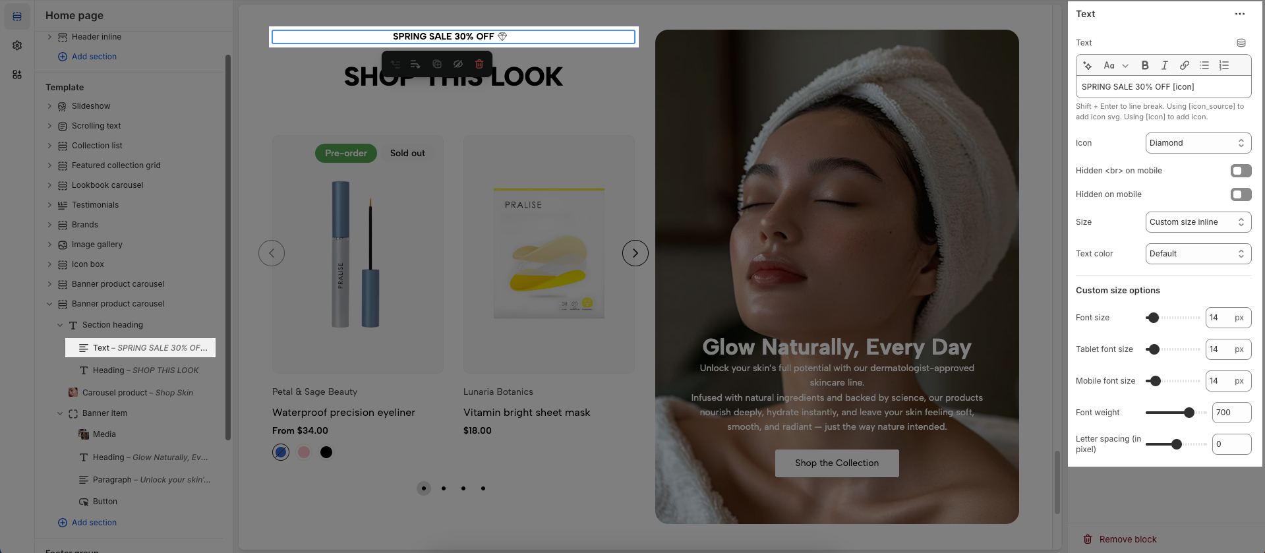Click the Scrolling text section icon

[63, 126]
